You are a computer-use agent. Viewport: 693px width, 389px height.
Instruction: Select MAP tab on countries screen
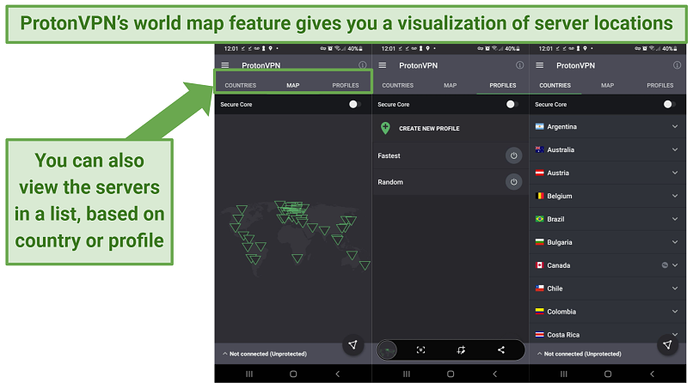click(608, 85)
